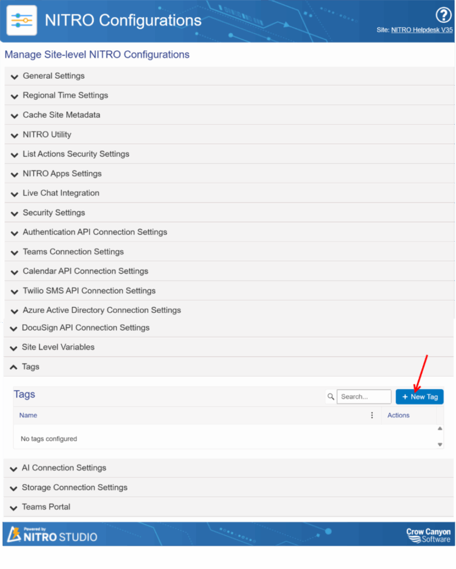Image resolution: width=456 pixels, height=569 pixels.
Task: Click the NITRO Studio logo in footer
Action: [x=52, y=535]
